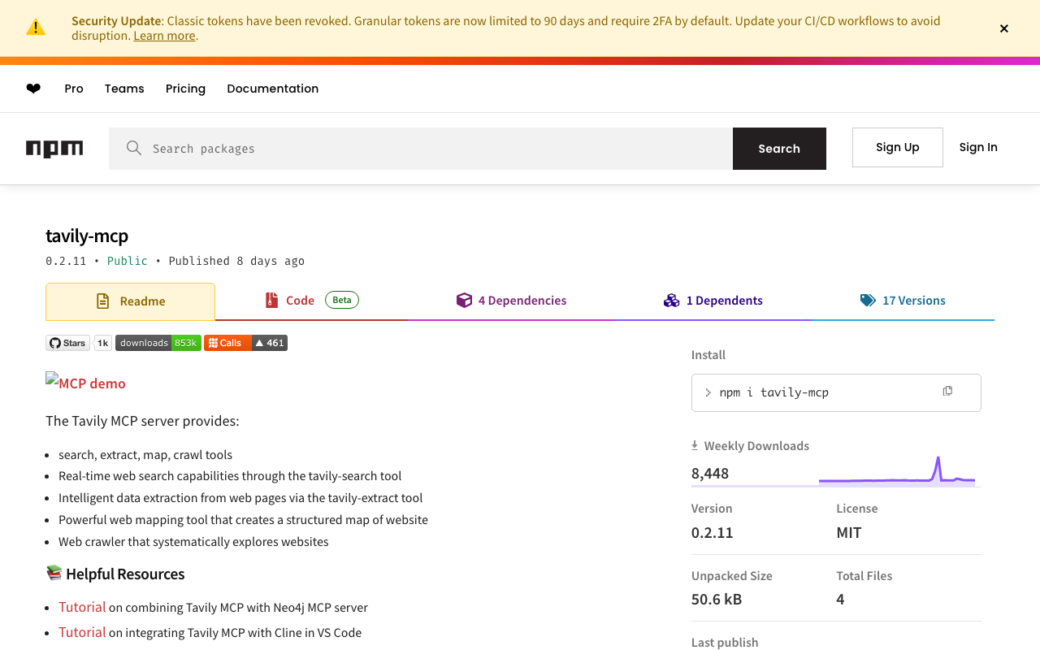Show the 17 Versions tab

tap(903, 301)
